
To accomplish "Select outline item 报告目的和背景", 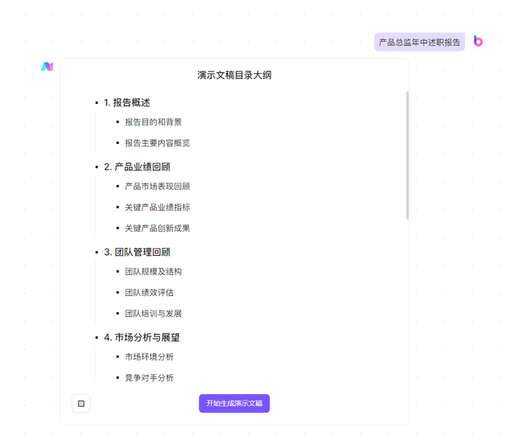I will [154, 122].
